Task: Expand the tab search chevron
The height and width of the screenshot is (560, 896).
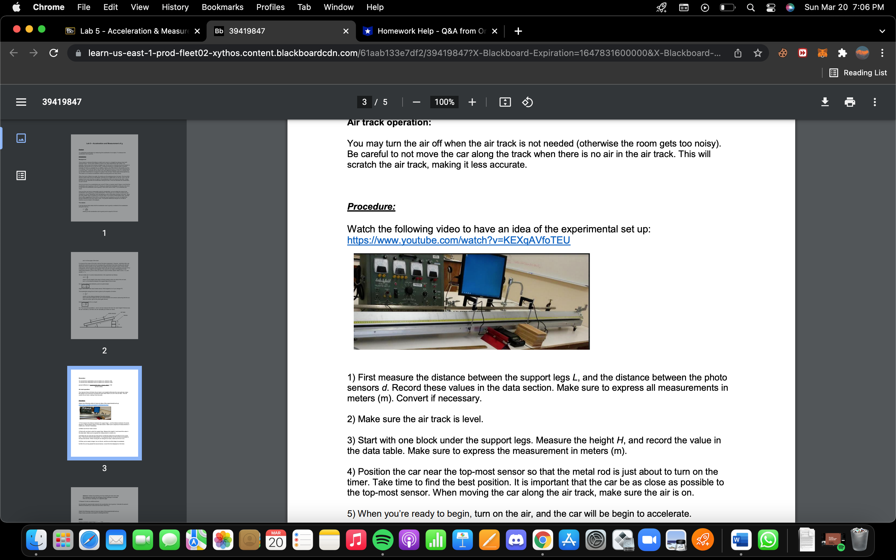Action: tap(882, 31)
